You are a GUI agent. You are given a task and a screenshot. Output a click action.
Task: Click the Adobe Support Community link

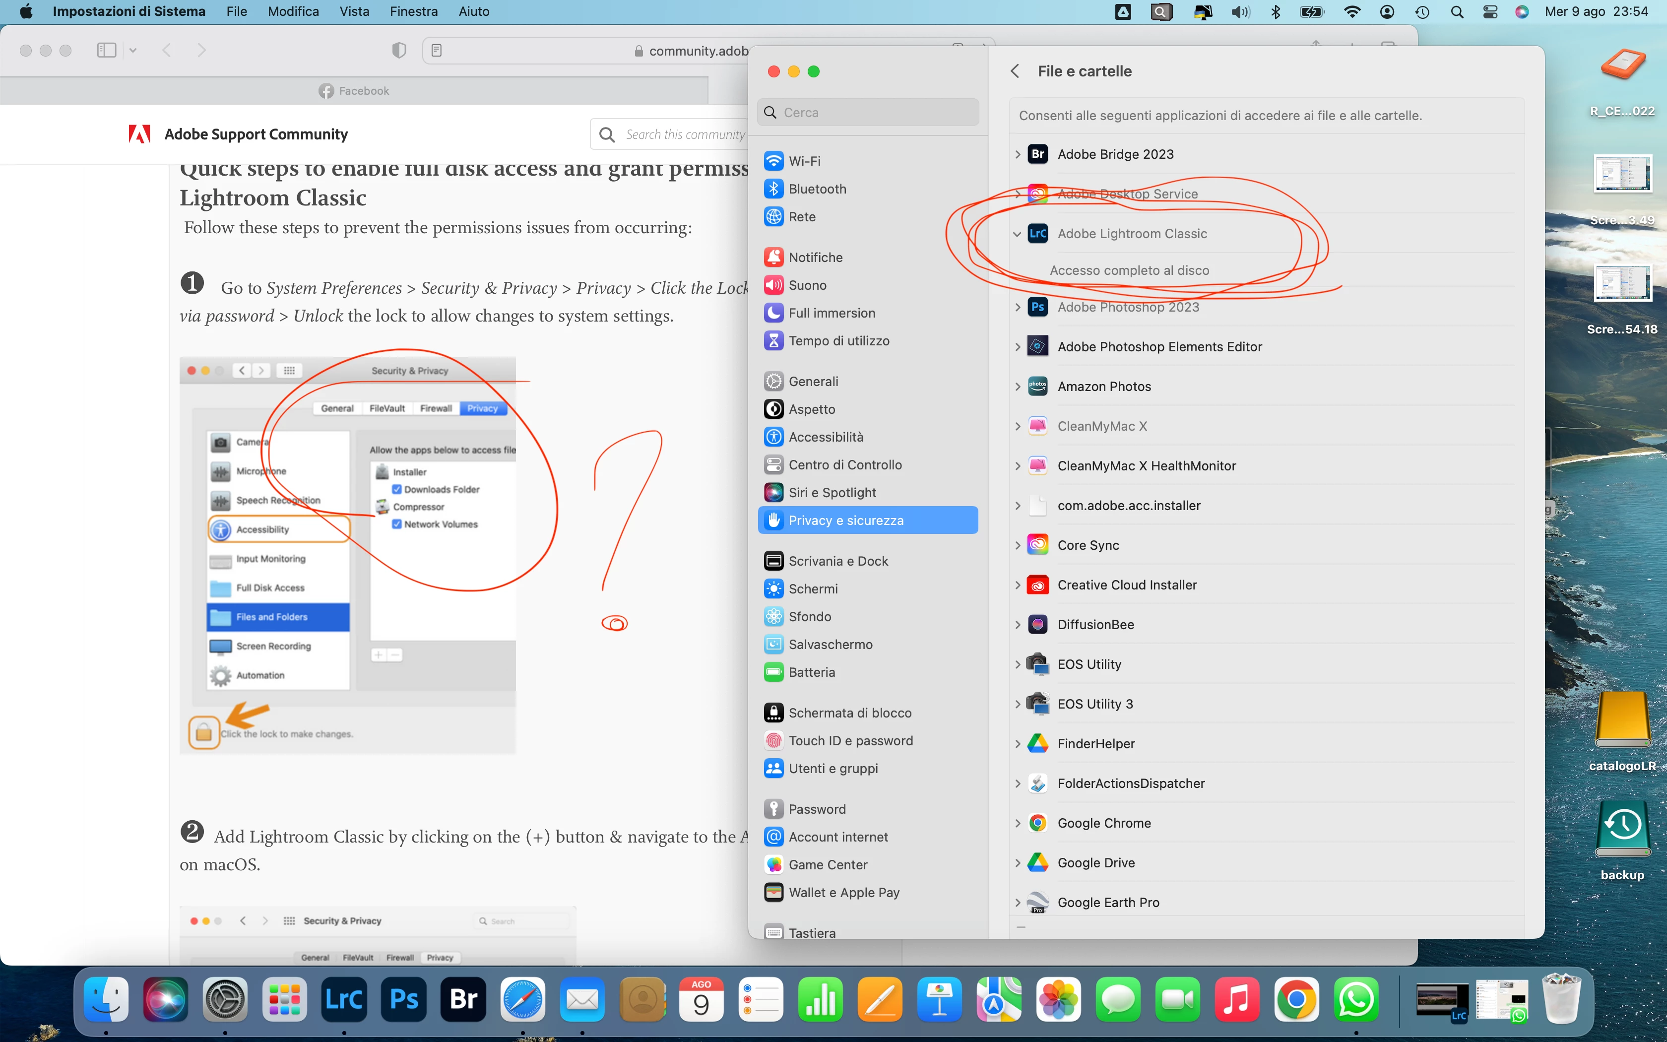[256, 134]
